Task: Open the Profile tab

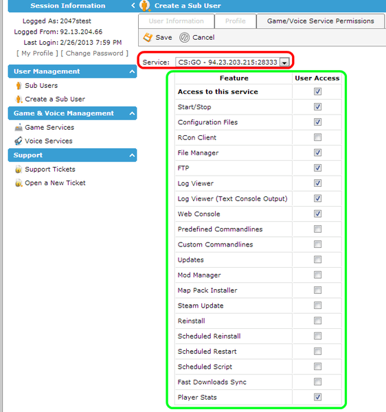Action: [x=236, y=21]
